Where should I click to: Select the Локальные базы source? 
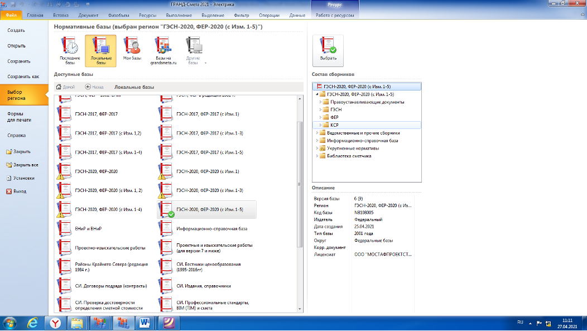tap(100, 51)
